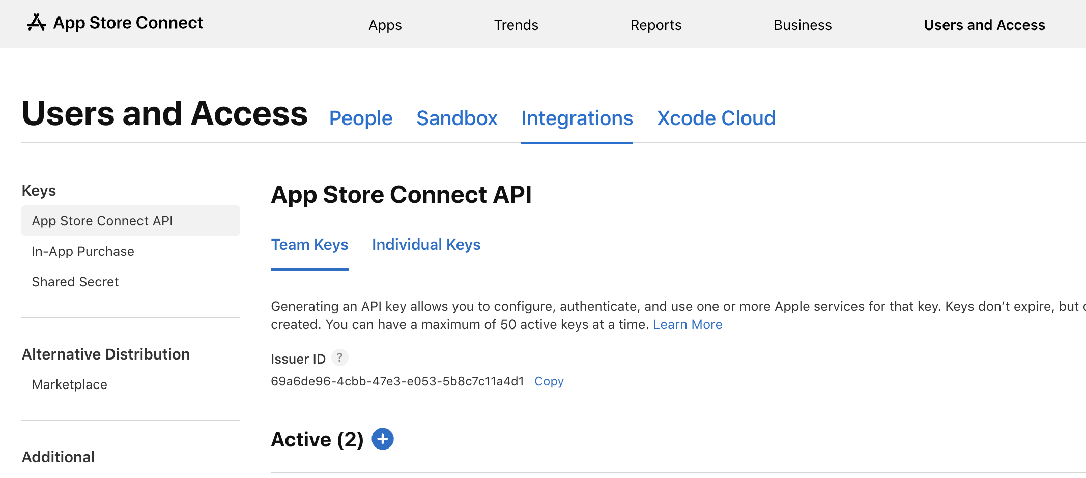Click the Issuer ID label

click(x=298, y=359)
